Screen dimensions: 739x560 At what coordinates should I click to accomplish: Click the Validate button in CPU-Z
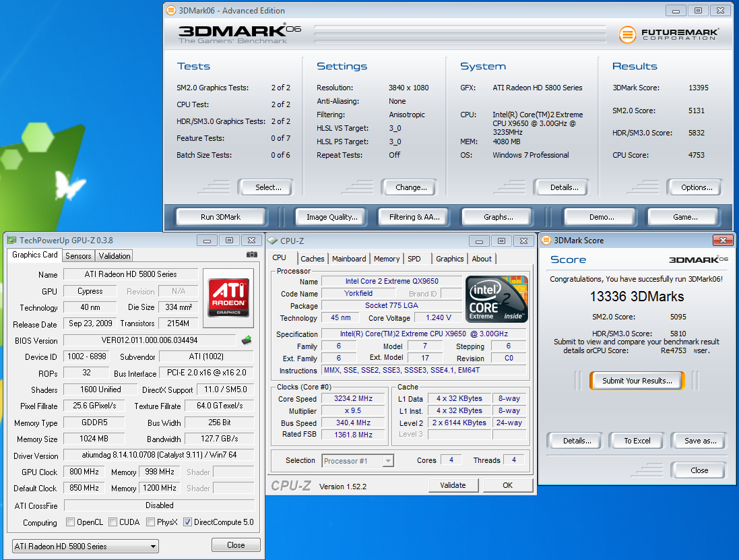pos(453,485)
